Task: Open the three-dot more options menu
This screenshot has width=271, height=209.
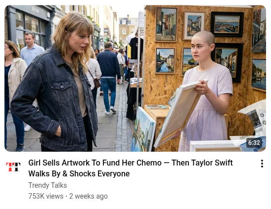Action: coord(262,164)
